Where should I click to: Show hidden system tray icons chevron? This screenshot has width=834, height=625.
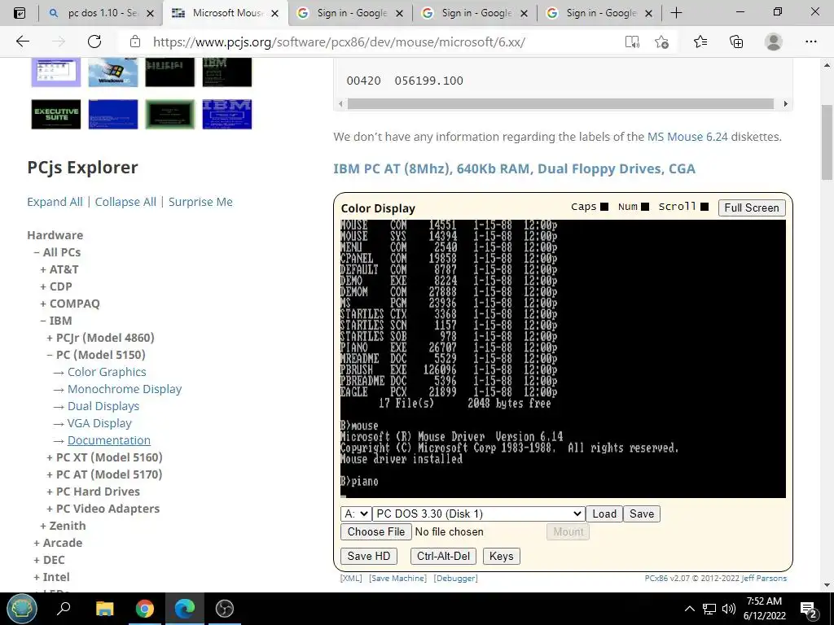click(x=689, y=609)
